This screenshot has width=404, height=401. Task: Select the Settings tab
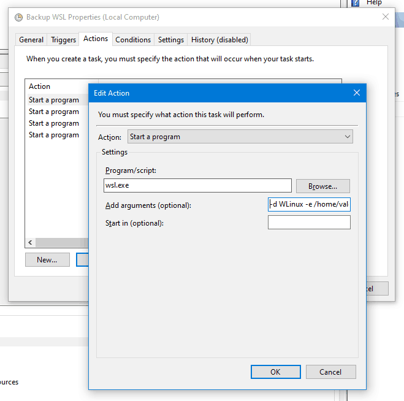171,40
